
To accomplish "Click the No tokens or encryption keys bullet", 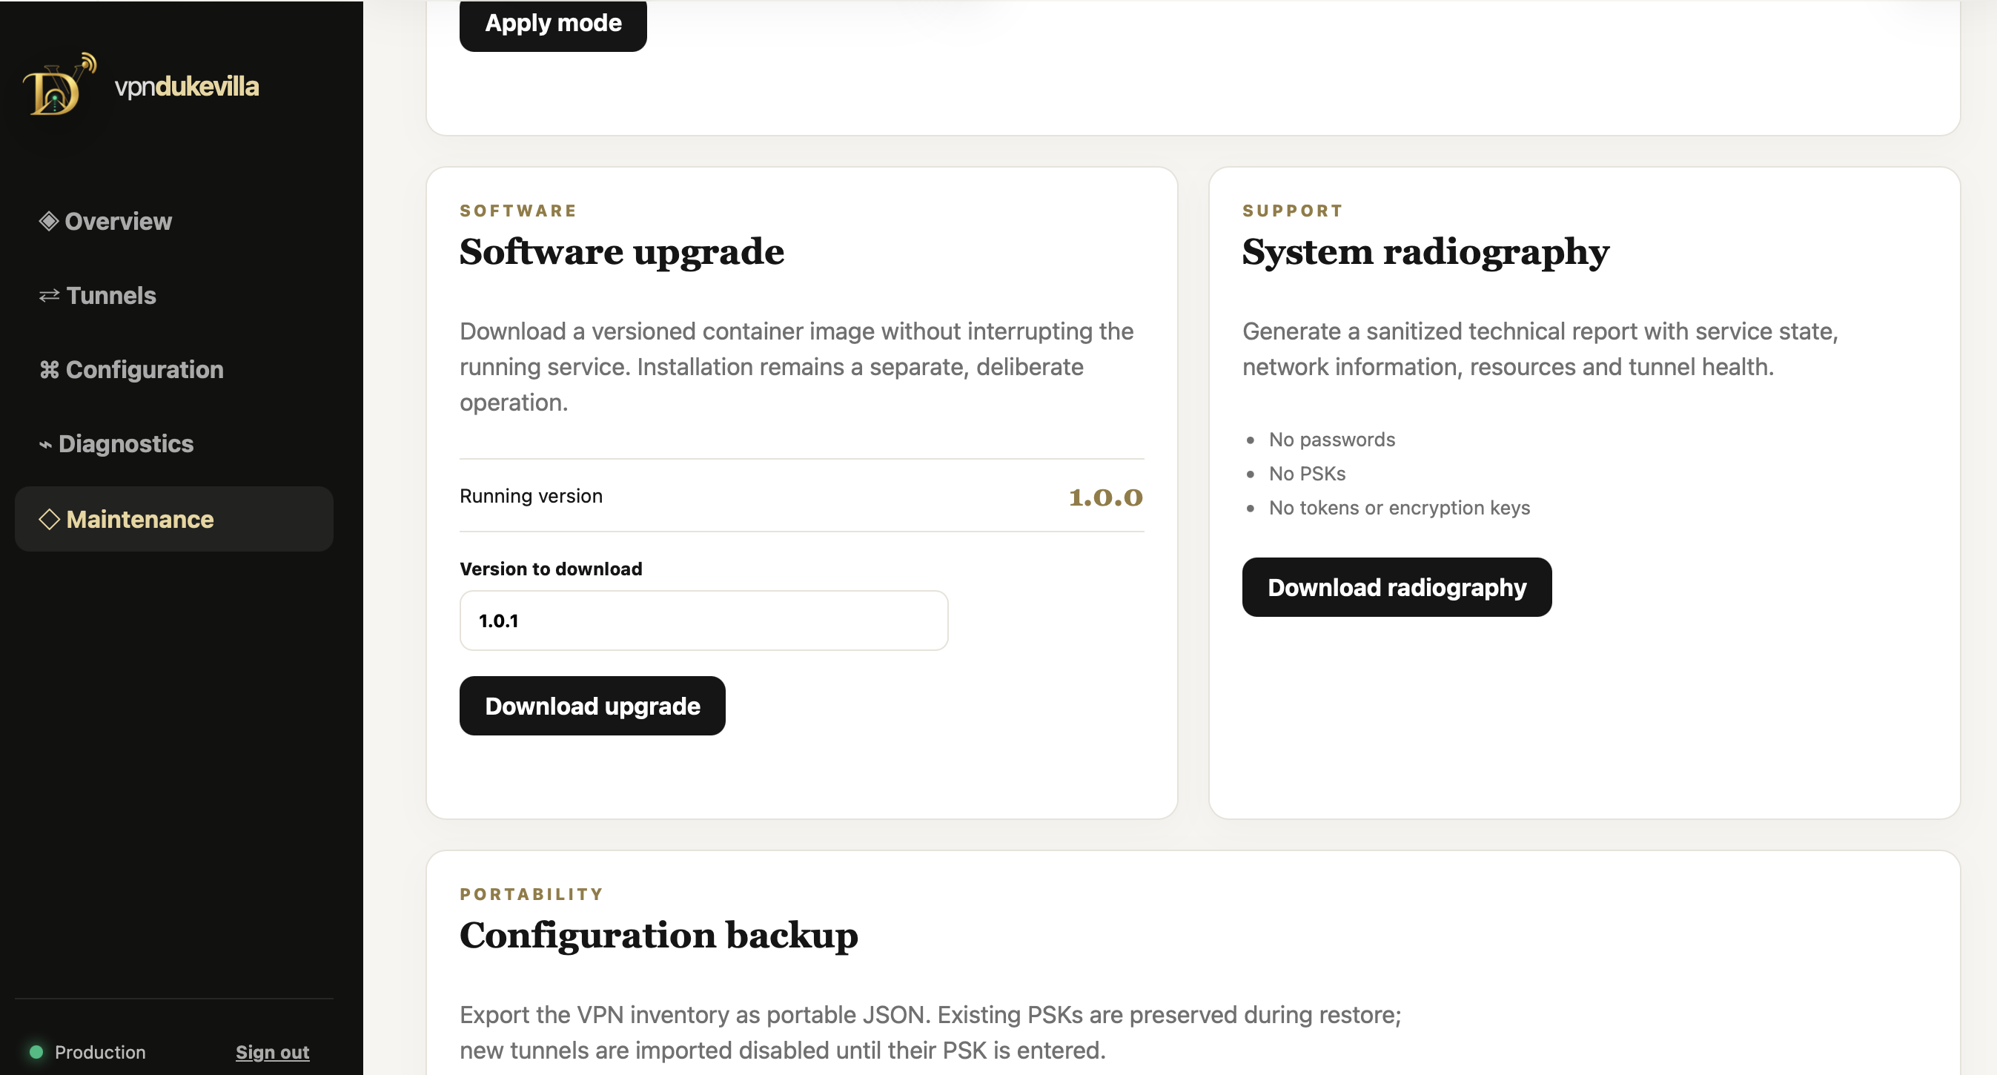I will point(1399,508).
